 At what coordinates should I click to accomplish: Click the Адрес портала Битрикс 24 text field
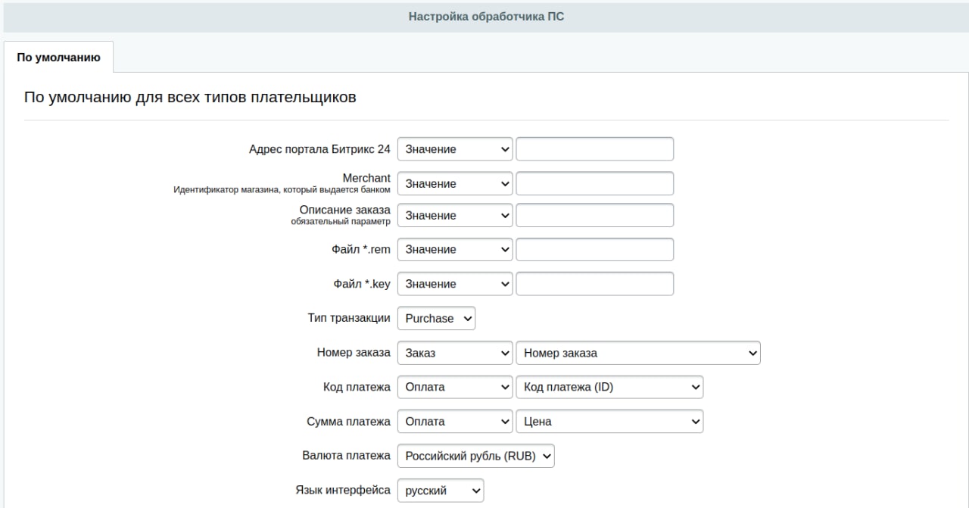pos(594,149)
